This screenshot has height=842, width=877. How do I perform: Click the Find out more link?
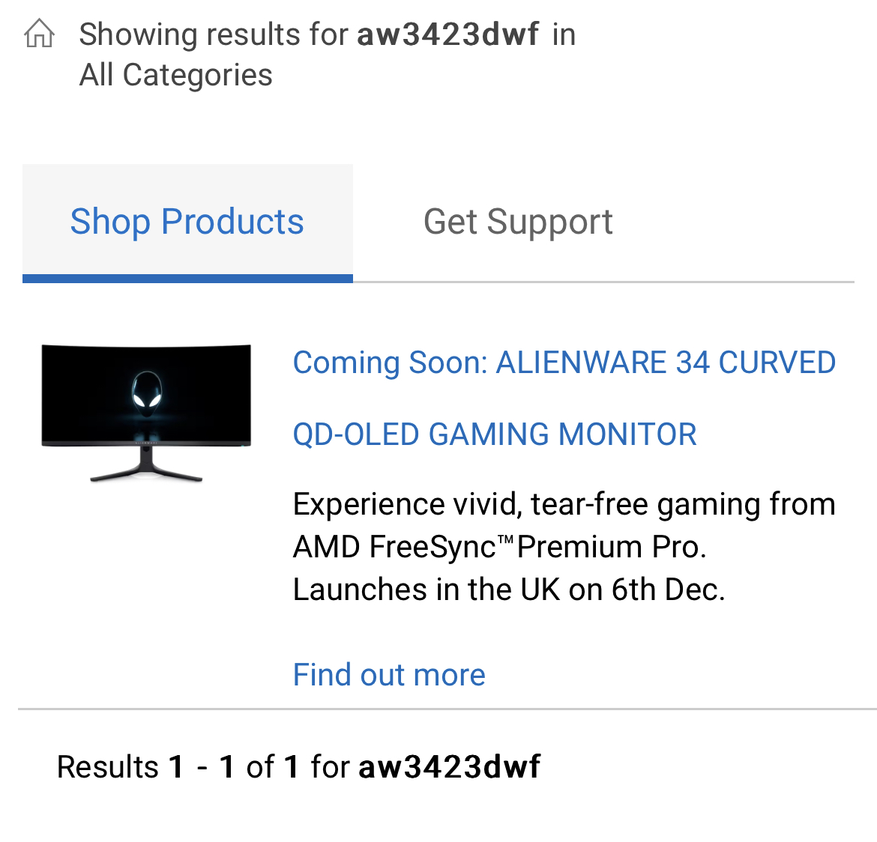389,674
